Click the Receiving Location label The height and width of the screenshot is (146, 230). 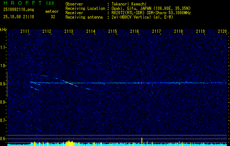[x=85, y=8]
